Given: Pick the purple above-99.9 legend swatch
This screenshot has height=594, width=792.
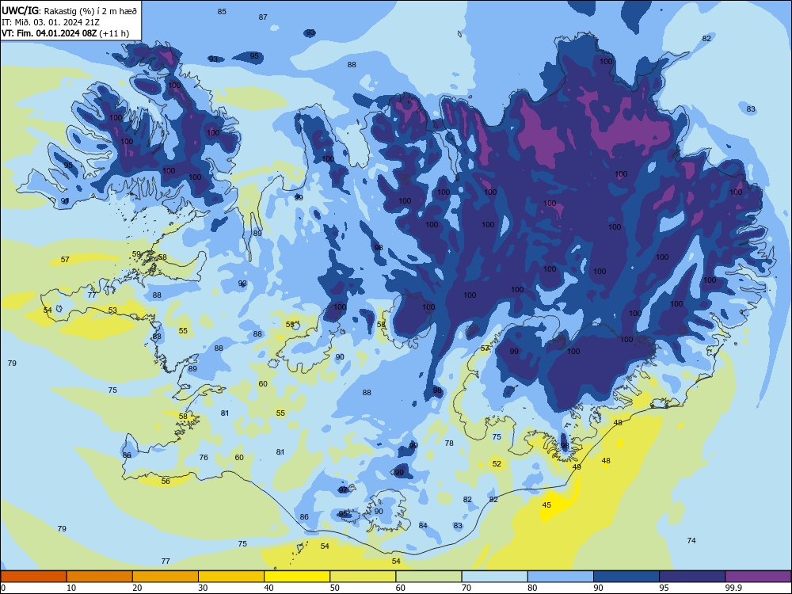Looking at the screenshot, I should pyautogui.click(x=758, y=577).
